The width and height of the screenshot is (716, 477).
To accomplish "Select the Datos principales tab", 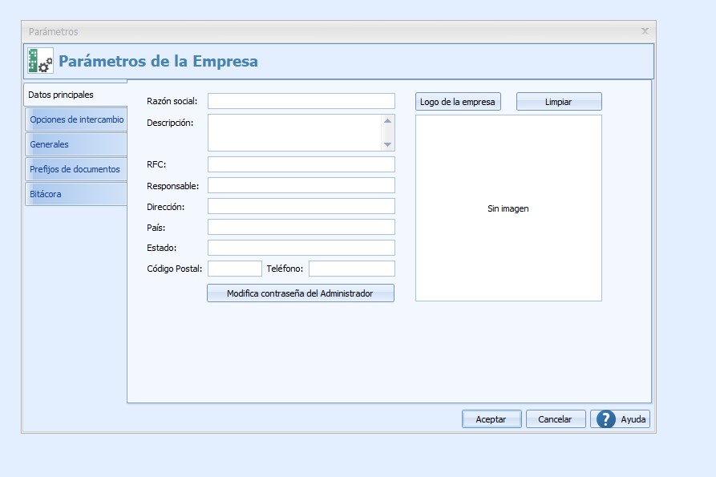I will click(75, 95).
